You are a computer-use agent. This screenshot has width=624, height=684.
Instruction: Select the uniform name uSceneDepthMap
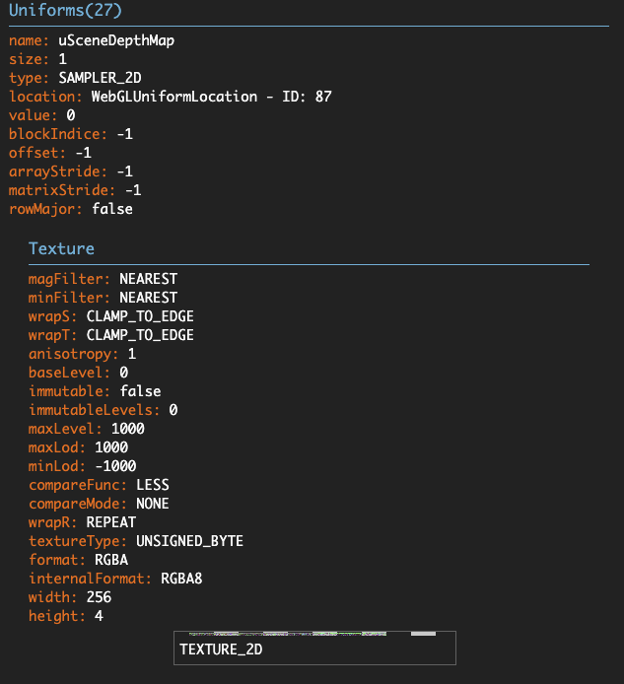point(116,40)
